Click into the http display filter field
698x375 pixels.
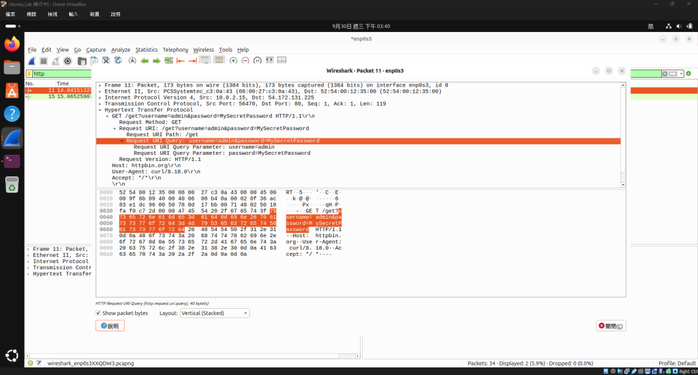(x=62, y=74)
